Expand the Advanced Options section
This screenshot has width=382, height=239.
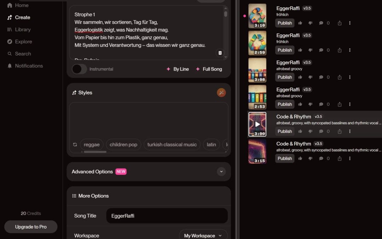221,172
